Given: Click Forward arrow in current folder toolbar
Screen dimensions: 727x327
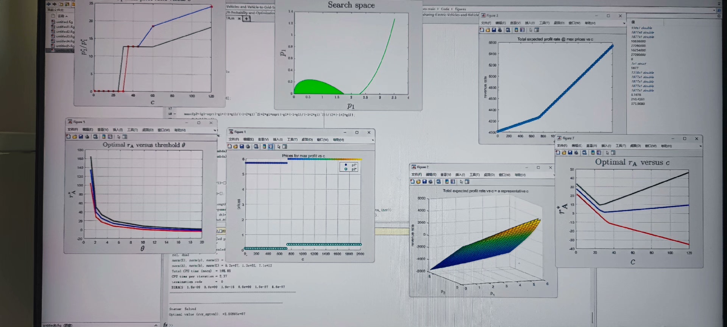Looking at the screenshot, I should click(55, 4).
